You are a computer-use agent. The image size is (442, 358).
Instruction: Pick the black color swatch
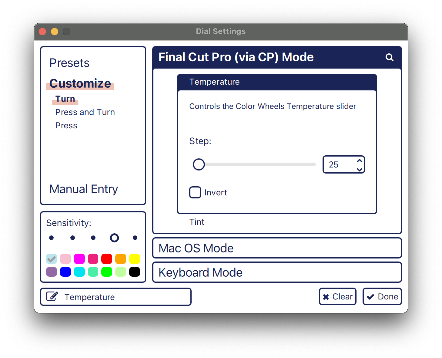coord(135,272)
